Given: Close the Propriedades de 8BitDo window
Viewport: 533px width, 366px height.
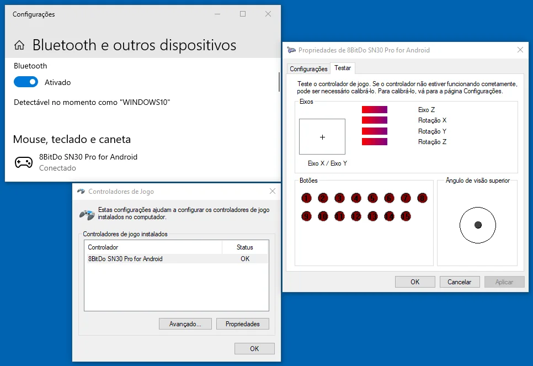Looking at the screenshot, I should [x=520, y=50].
